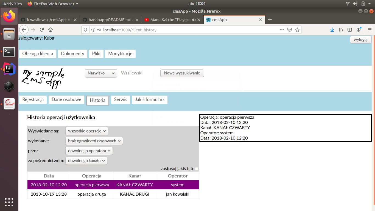The width and height of the screenshot is (375, 211).
Task: Switch to the 'Dane osobowe' tab
Action: (66, 99)
